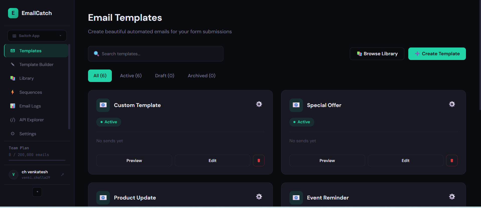481x208 pixels.
Task: Show Active (6) templates tab
Action: [x=131, y=76]
